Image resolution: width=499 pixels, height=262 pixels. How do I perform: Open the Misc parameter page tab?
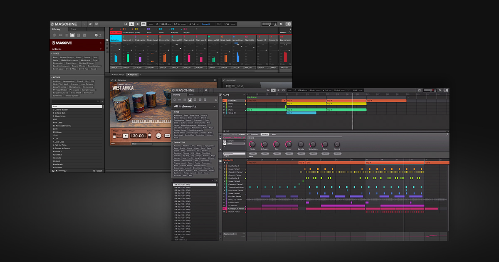click(274, 134)
